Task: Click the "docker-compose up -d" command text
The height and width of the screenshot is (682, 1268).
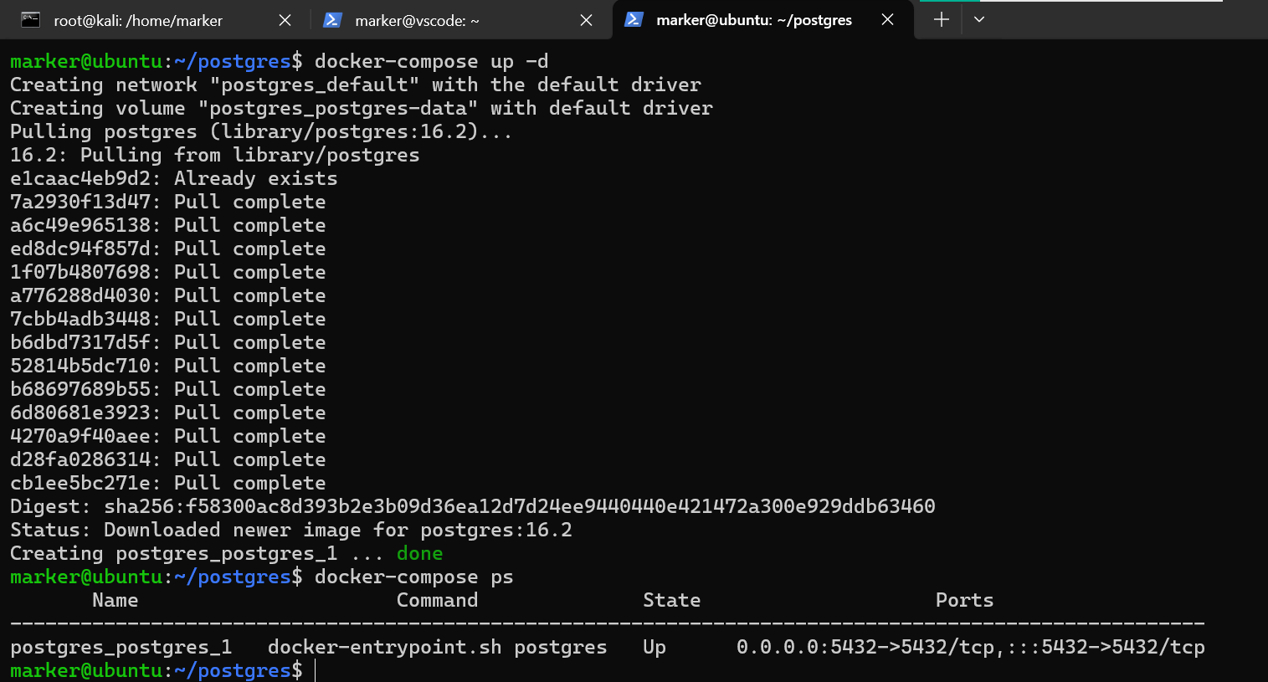Action: tap(431, 61)
